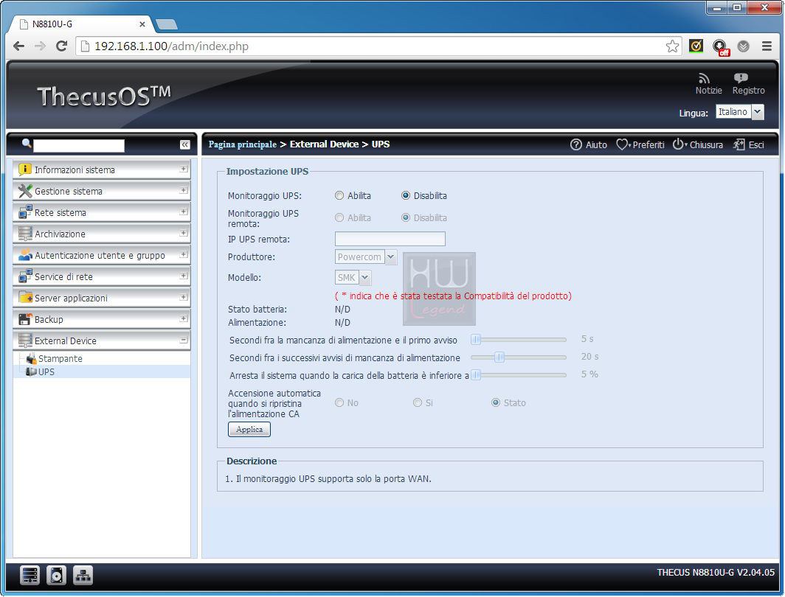Screen dimensions: 785x597
Task: Click the Server applicazioni folder icon
Action: pyautogui.click(x=24, y=298)
